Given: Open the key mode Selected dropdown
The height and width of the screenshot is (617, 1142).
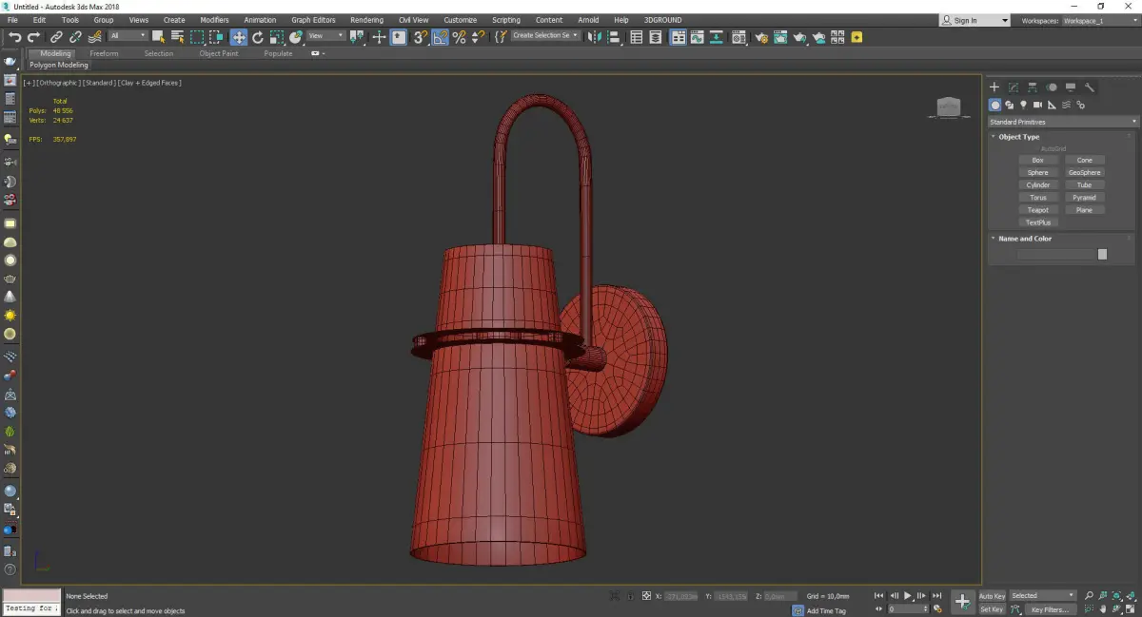Looking at the screenshot, I should click(x=1043, y=596).
